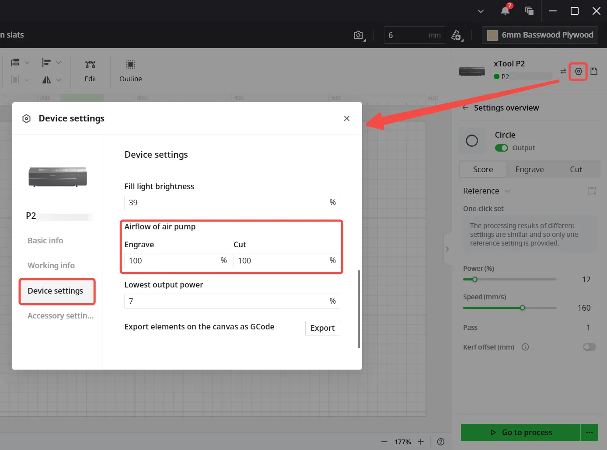Screen dimensions: 607x450
Task: Click the Export GCode button
Action: 322,328
